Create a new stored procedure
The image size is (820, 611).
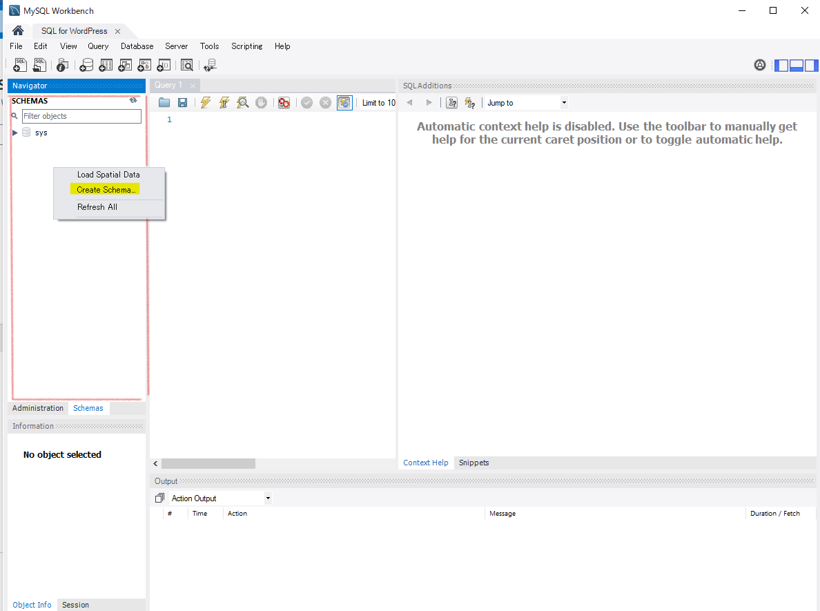144,65
